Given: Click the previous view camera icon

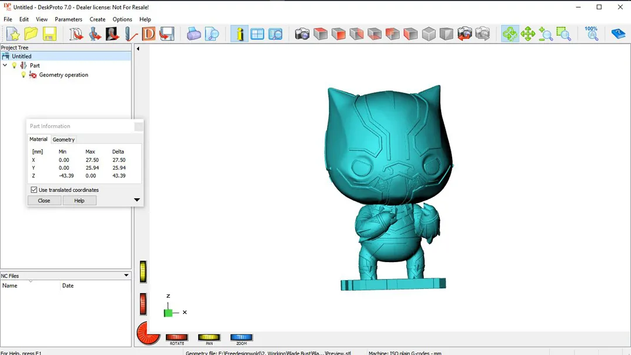Looking at the screenshot, I should (x=464, y=34).
